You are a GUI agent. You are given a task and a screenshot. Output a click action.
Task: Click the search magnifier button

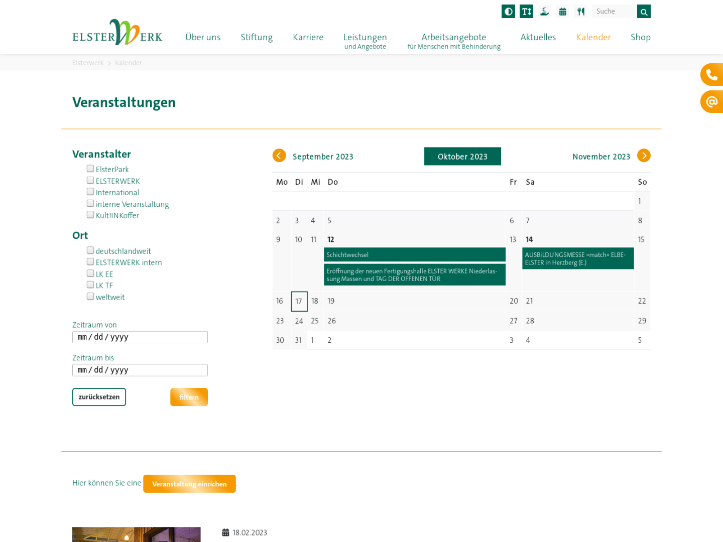[644, 12]
